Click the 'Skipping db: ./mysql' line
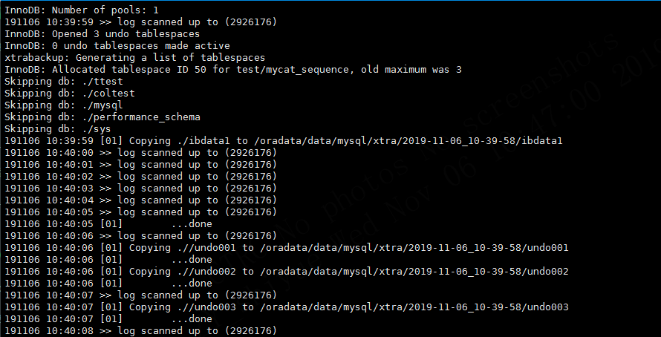The width and height of the screenshot is (661, 337). 64,105
